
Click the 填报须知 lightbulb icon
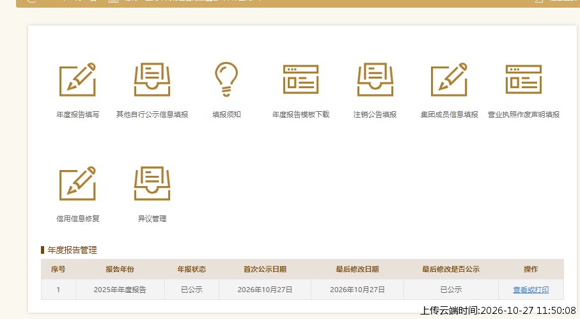pos(226,79)
